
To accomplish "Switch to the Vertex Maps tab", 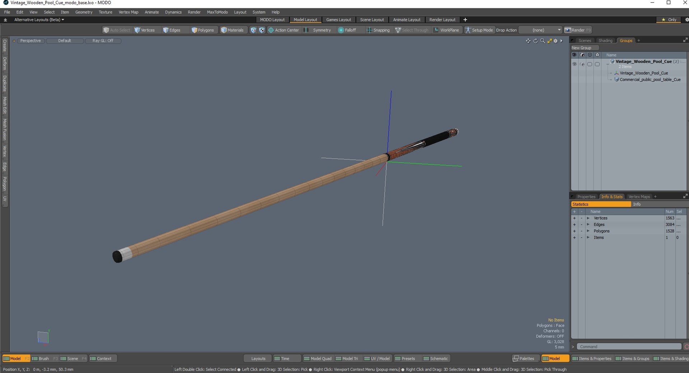I will 639,196.
